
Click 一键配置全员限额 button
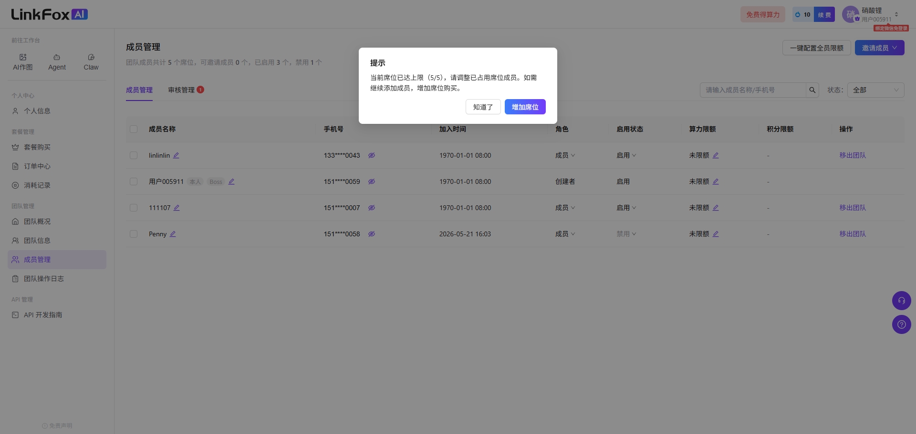pos(816,48)
